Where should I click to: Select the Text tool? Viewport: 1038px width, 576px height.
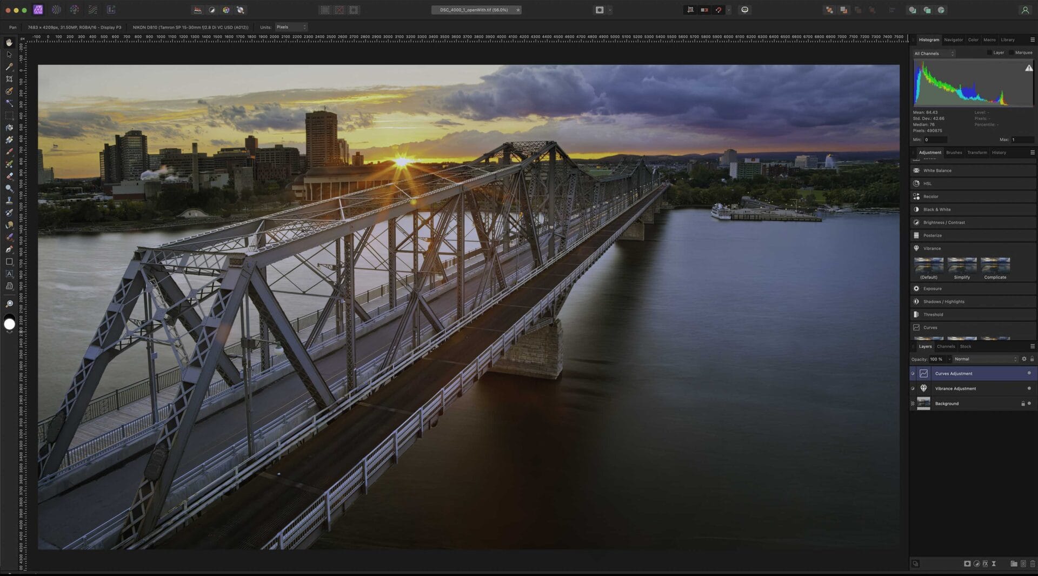tap(9, 273)
